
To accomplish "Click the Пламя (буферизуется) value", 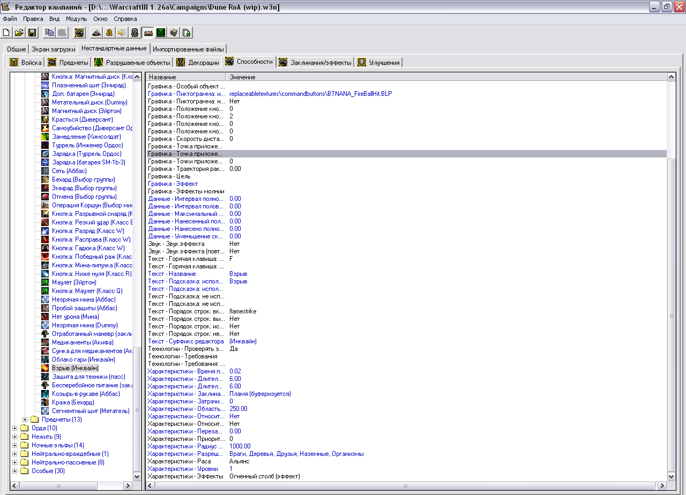I will [x=260, y=394].
